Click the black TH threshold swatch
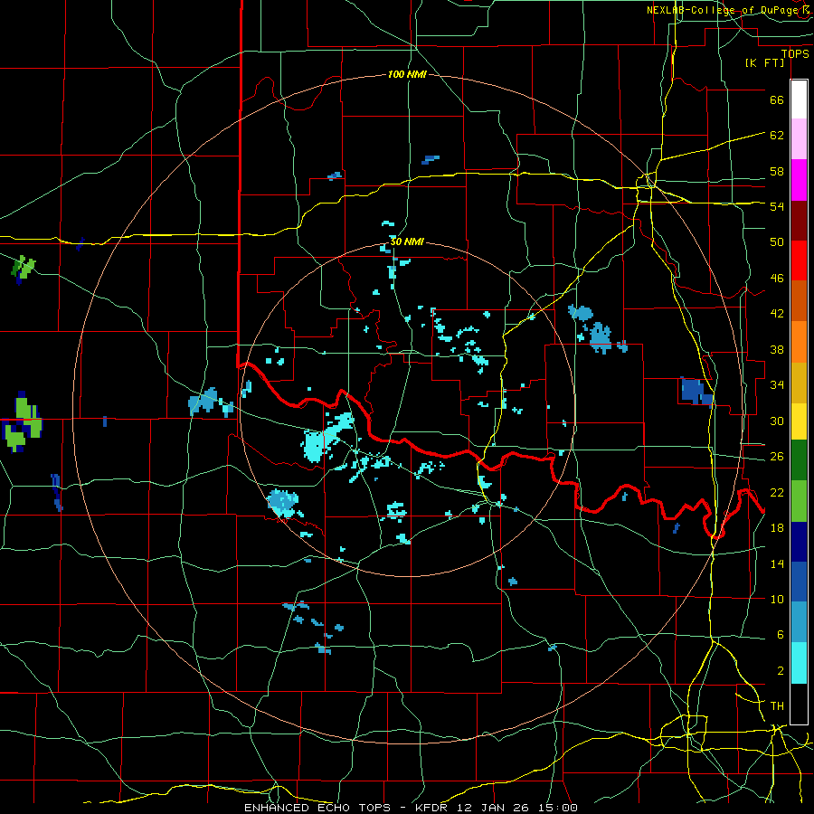The width and height of the screenshot is (814, 814). (x=799, y=704)
